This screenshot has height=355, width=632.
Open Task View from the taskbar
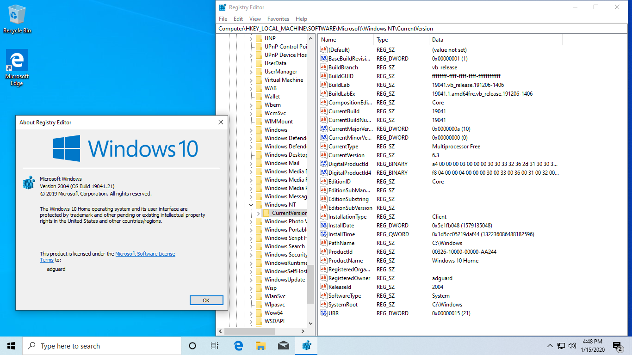[215, 346]
